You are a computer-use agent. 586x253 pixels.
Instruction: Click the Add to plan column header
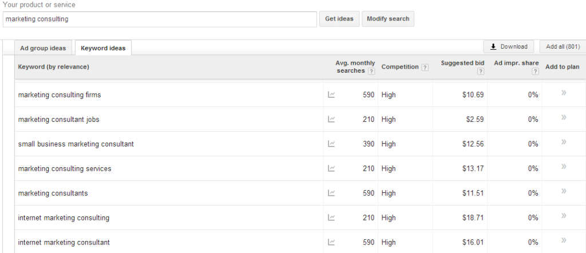tap(563, 67)
